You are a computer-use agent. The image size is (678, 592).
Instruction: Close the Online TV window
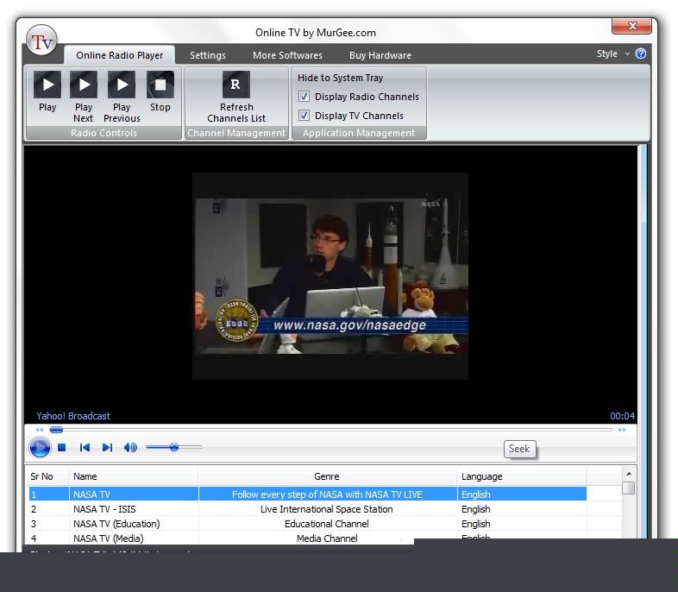pyautogui.click(x=631, y=26)
